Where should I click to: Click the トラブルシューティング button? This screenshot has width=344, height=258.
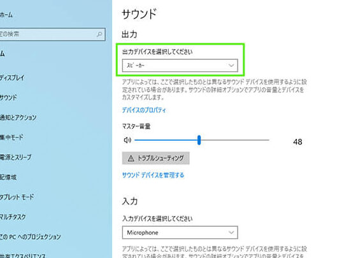(156, 158)
